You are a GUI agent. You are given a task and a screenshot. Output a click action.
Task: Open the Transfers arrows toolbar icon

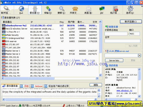(x=48, y=9)
